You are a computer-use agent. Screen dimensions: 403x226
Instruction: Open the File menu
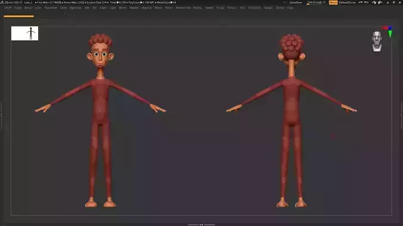pos(95,8)
